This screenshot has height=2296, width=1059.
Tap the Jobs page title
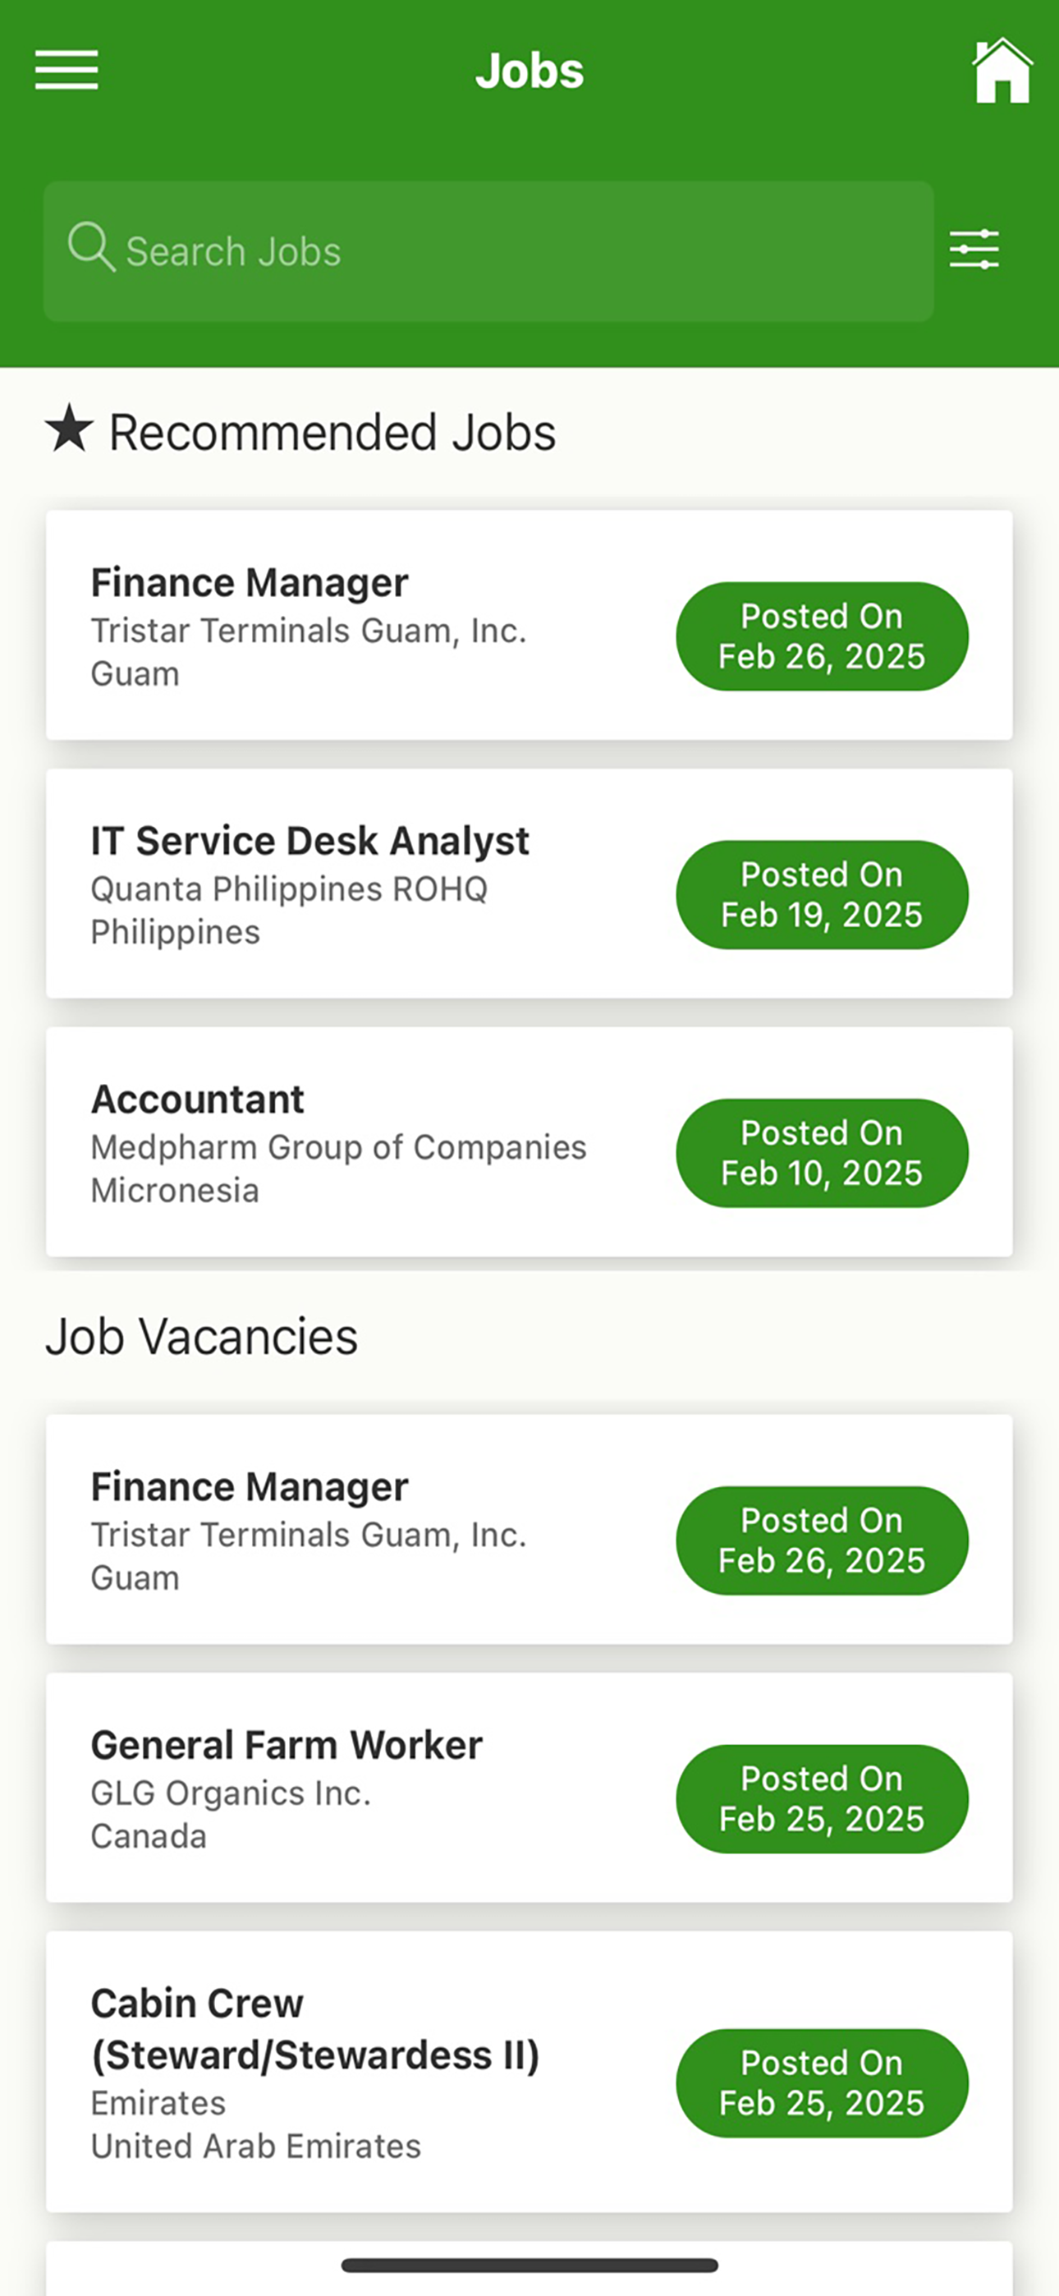pos(529,71)
